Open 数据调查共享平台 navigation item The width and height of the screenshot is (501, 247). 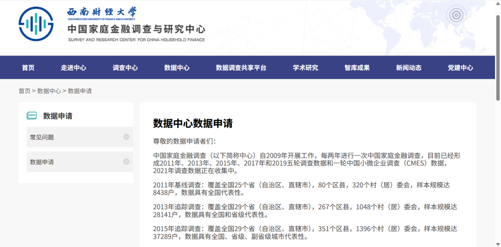pyautogui.click(x=241, y=68)
